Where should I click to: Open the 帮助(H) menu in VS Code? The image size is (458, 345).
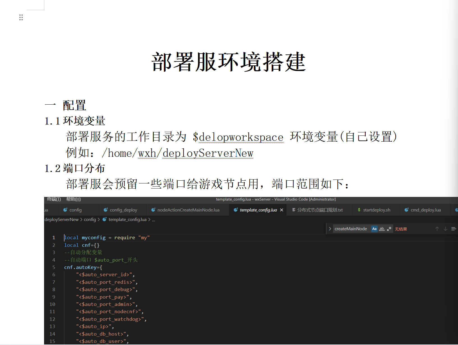click(x=74, y=199)
